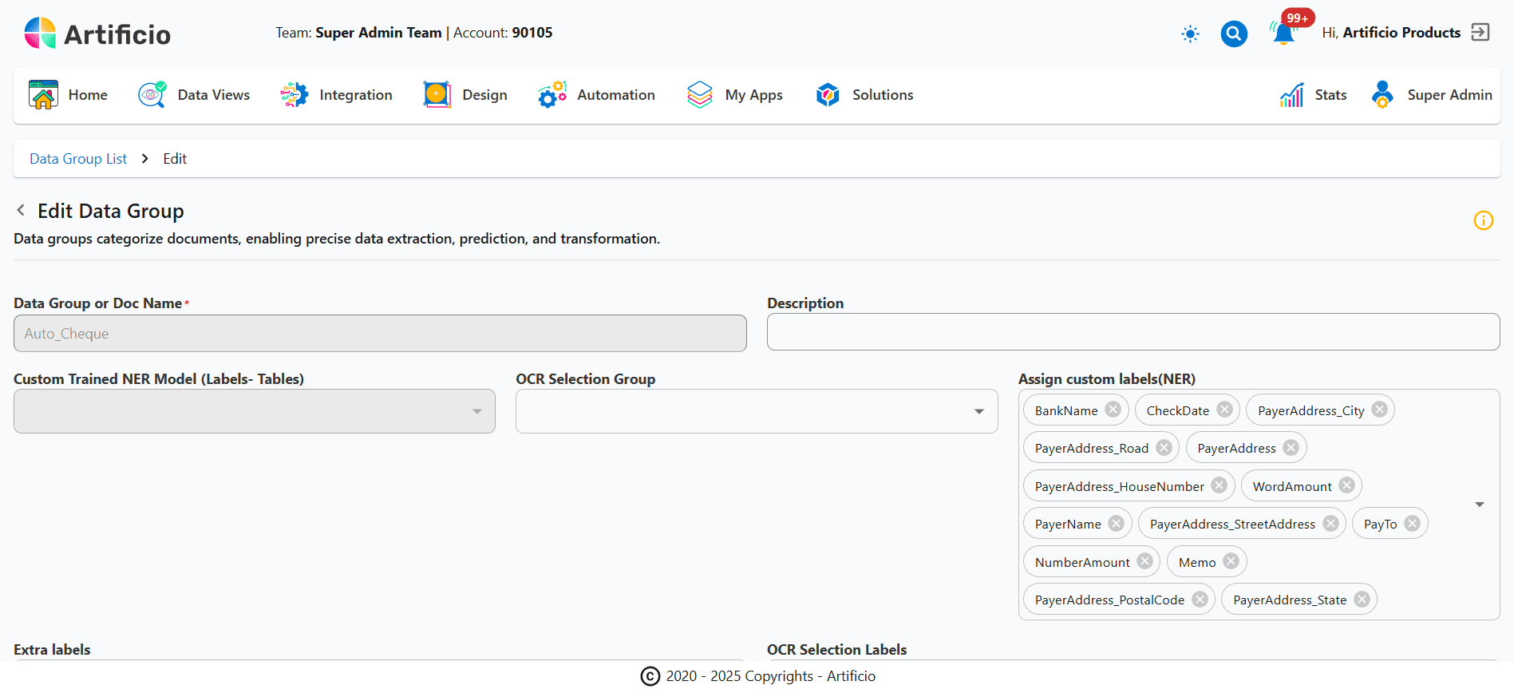Open the Data Views menu
The height and width of the screenshot is (689, 1514).
(194, 95)
